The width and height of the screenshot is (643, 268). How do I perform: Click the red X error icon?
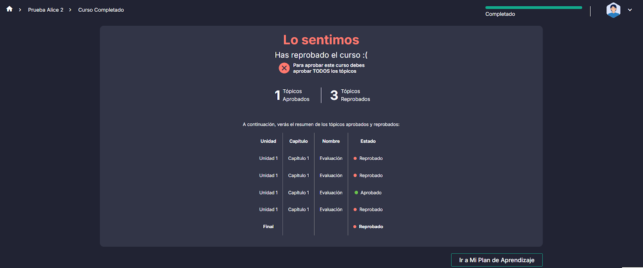[284, 68]
